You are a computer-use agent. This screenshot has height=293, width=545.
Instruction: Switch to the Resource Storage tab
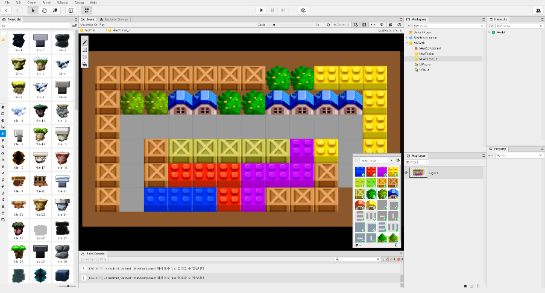tap(114, 19)
